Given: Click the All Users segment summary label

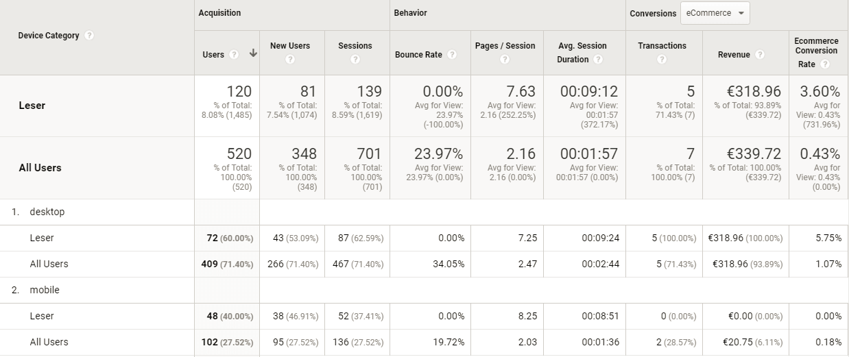Looking at the screenshot, I should coord(40,168).
